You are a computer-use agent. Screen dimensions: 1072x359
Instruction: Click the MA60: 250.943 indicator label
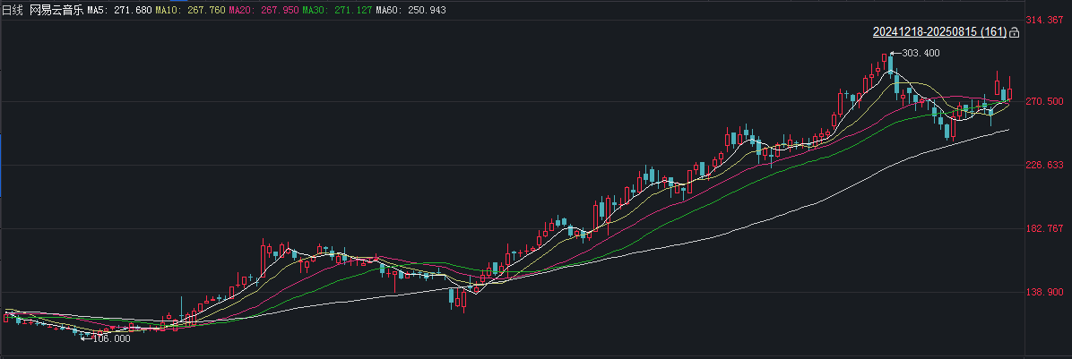point(410,10)
